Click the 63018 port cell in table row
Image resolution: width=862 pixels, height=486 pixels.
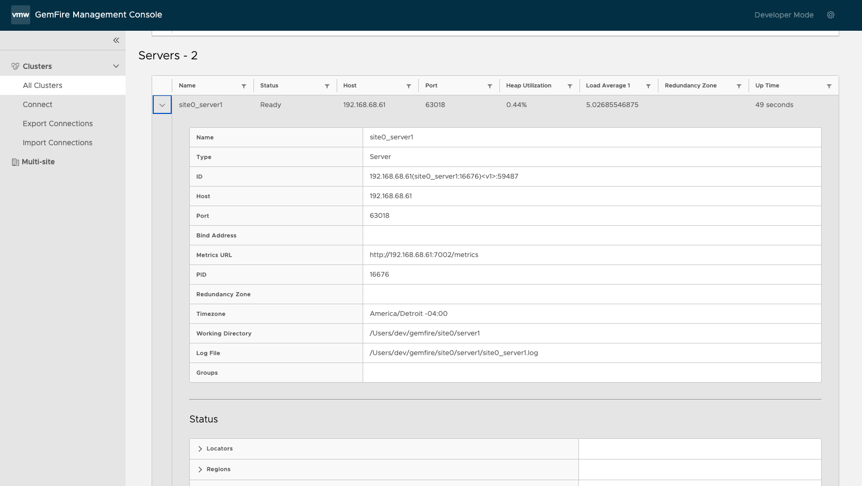coord(435,105)
